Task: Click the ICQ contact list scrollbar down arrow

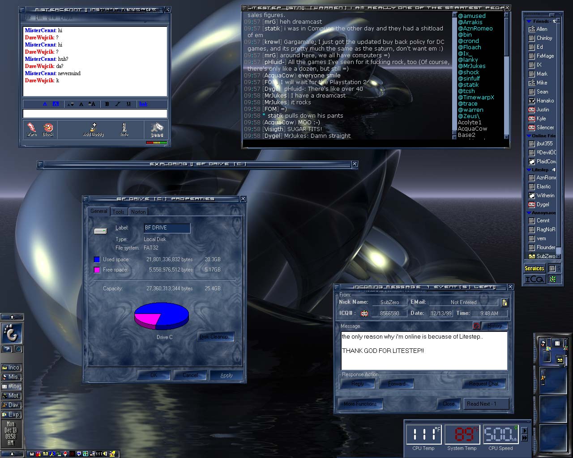Action: (559, 257)
